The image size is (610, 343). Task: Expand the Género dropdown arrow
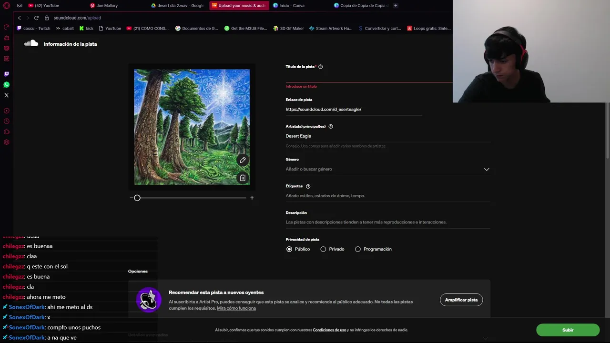[x=487, y=169]
